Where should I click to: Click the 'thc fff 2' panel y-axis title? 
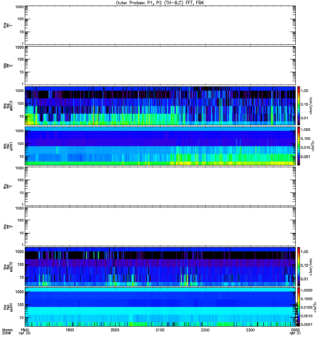[x=8, y=227]
